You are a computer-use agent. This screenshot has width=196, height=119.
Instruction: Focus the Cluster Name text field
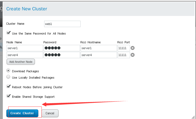(62, 24)
